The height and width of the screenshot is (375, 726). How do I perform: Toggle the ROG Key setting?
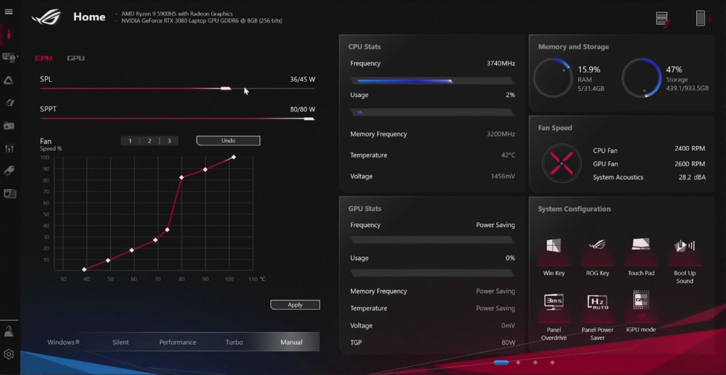click(597, 257)
